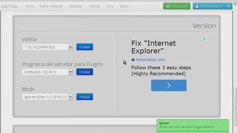The image size is (237, 133).
Task: Click the 'Programa del servidor para Plugins' label
Action: (62, 64)
